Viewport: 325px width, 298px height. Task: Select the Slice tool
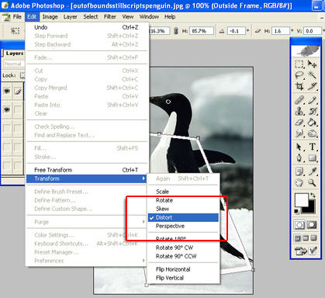(x=312, y=86)
